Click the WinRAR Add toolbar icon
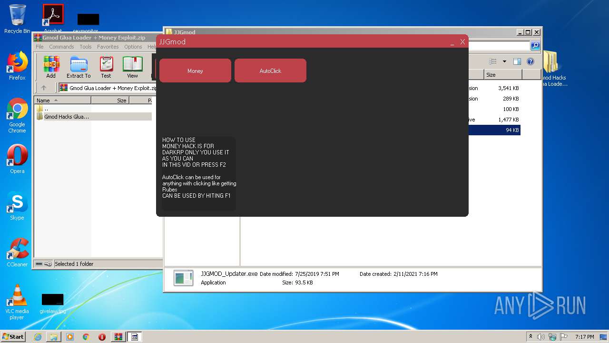Screen dimensions: 609x343 51,67
